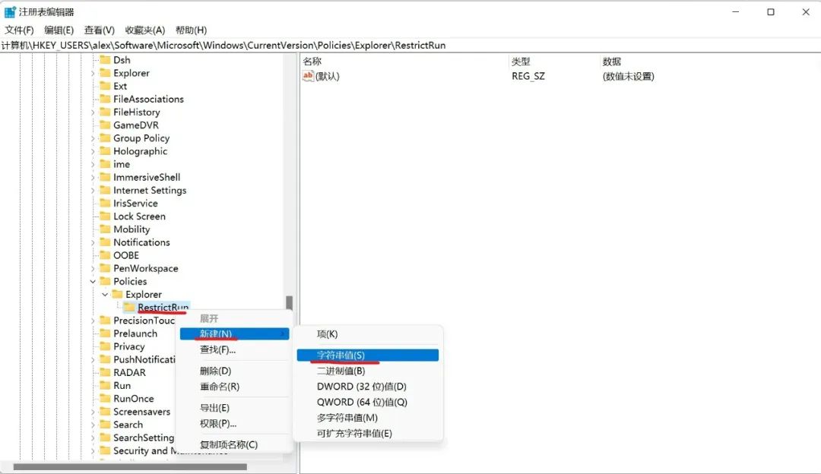Choose 查找(F)... in the context menu
The height and width of the screenshot is (474, 821).
coord(235,349)
